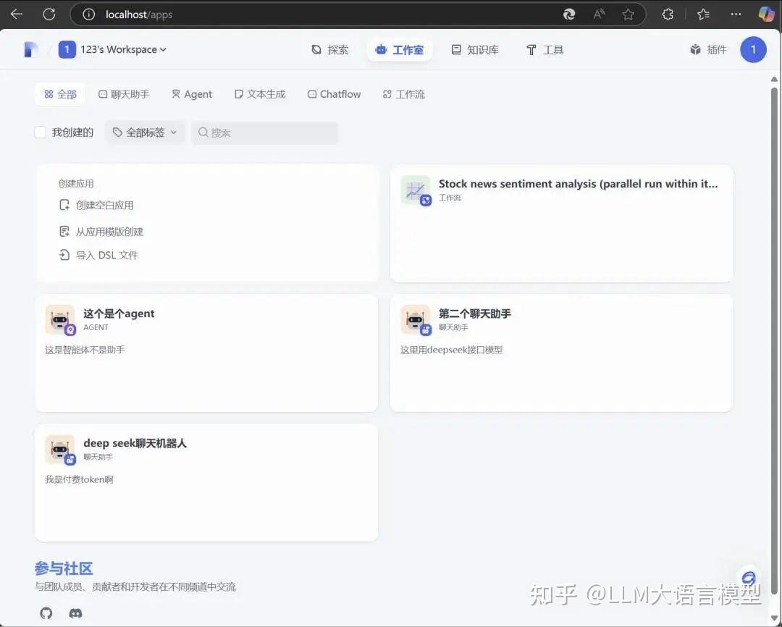Click the page vertical scrollbar
The image size is (782, 627).
[x=774, y=341]
